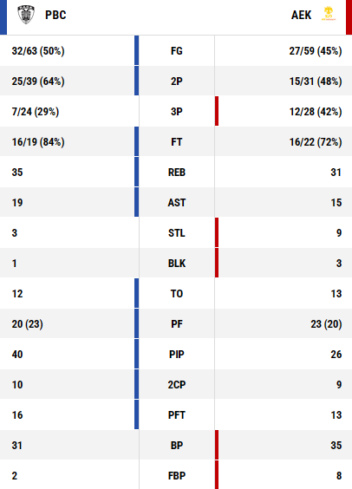
Task: Select the FG stat row label
Action: click(x=177, y=51)
